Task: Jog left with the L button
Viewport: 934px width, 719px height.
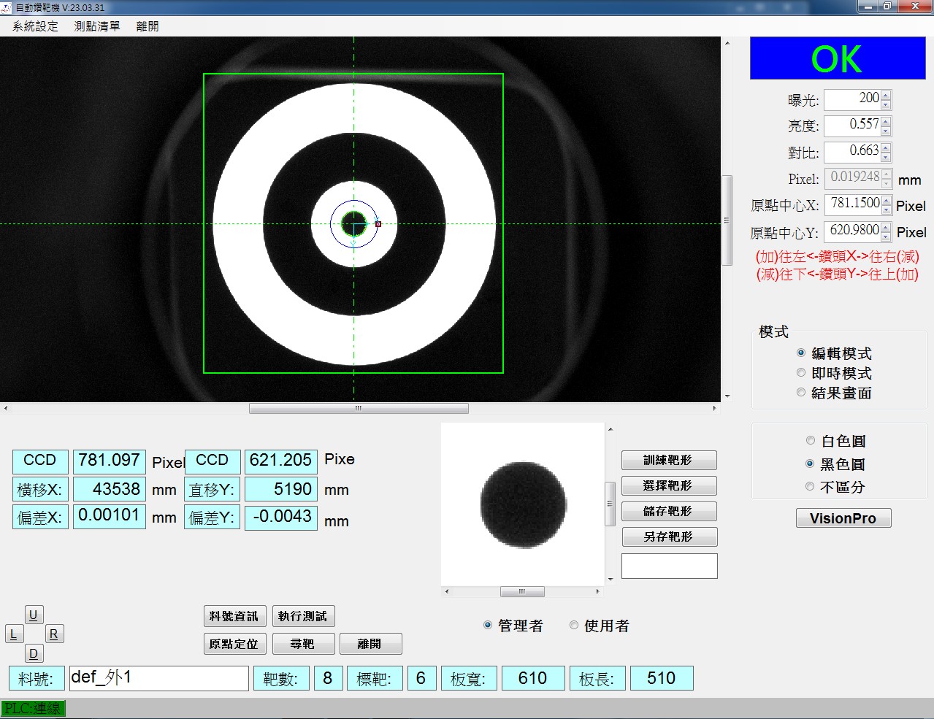Action: tap(14, 634)
